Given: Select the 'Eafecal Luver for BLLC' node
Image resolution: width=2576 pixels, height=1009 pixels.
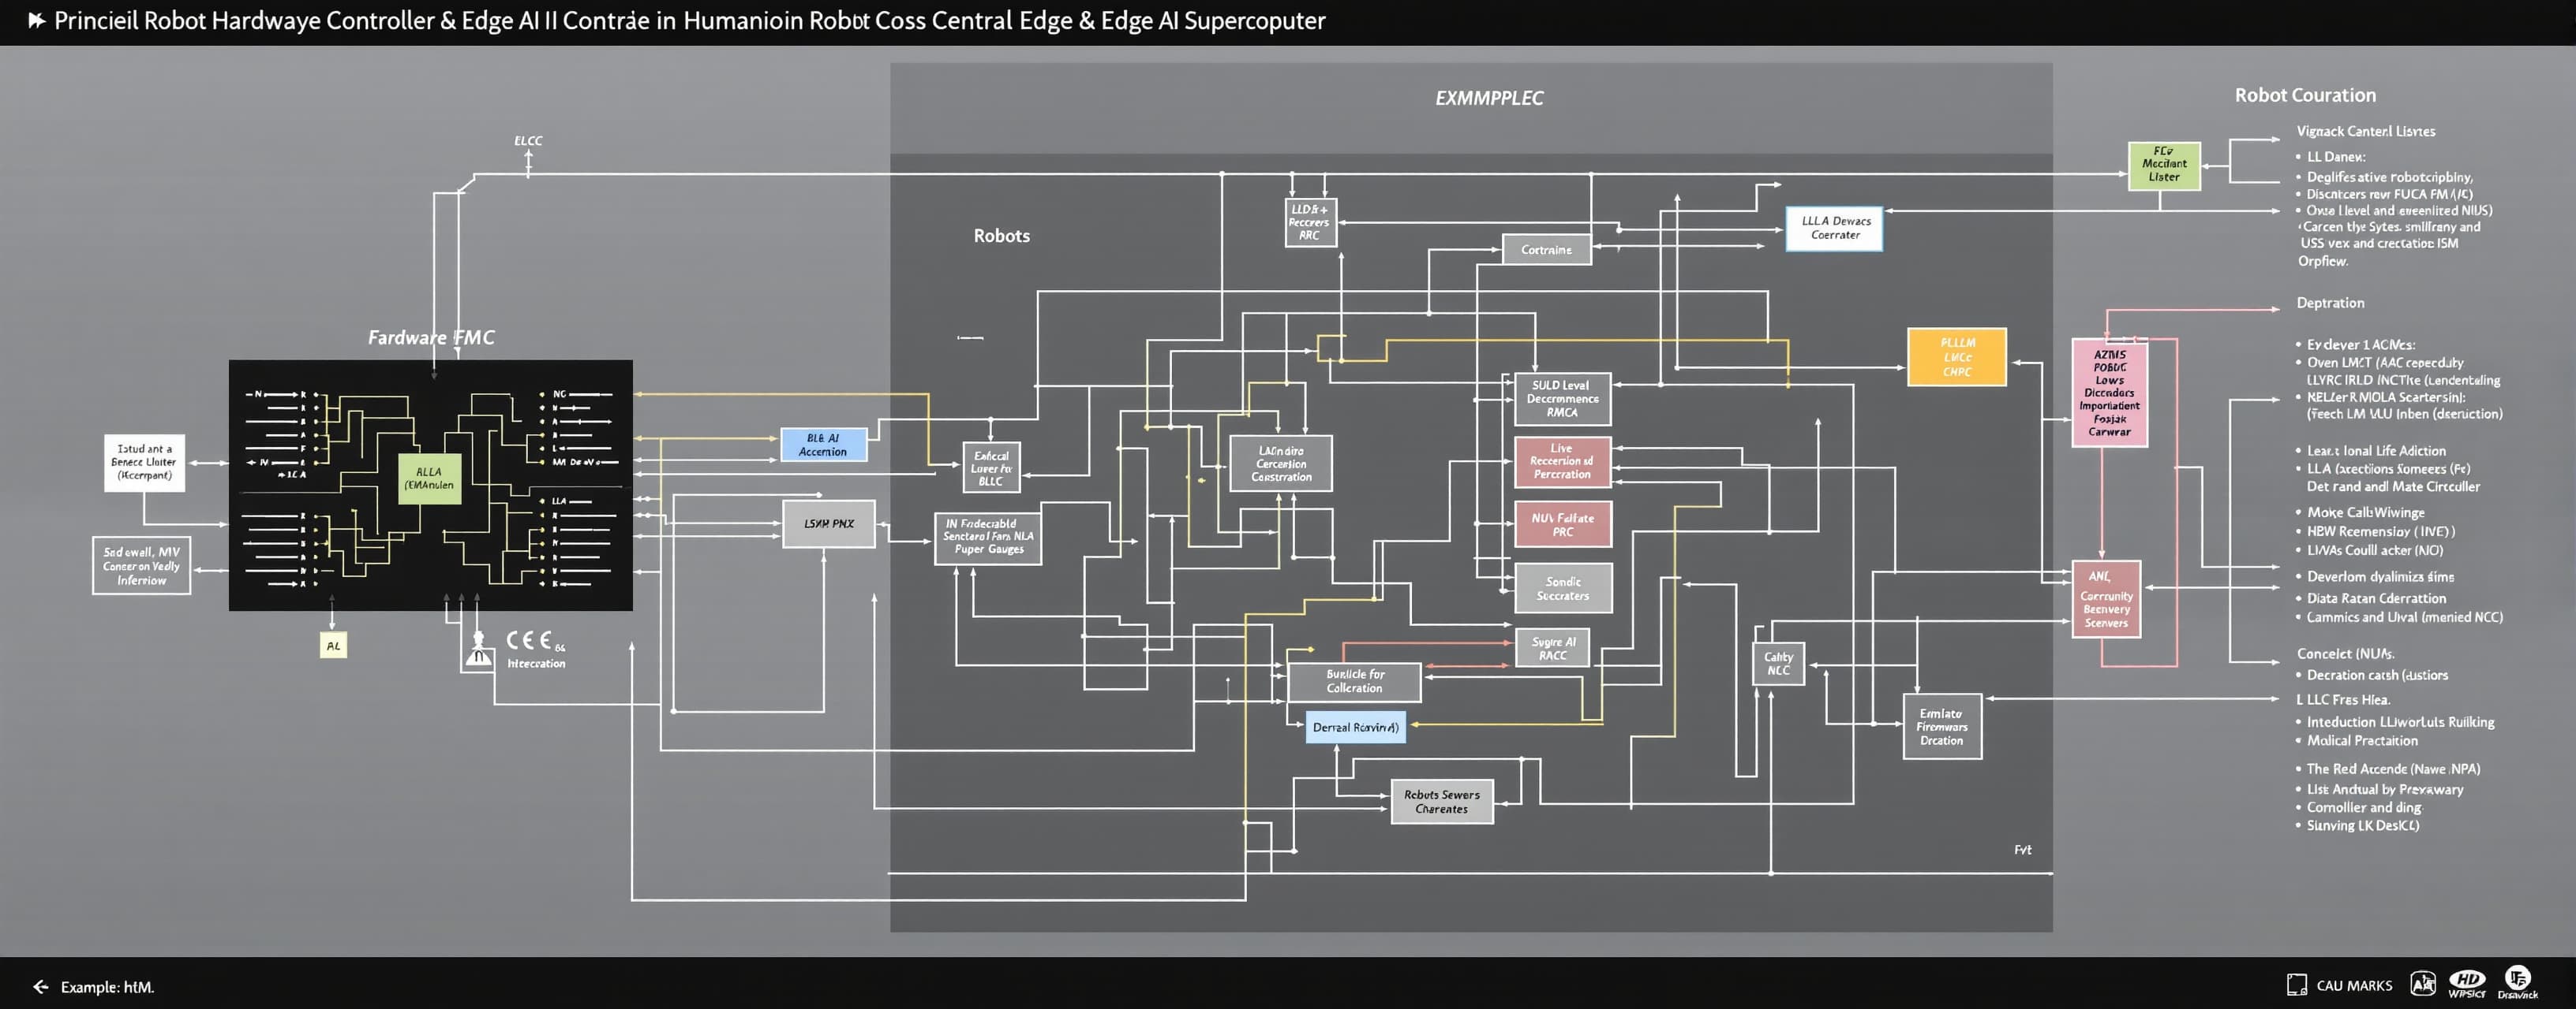Looking at the screenshot, I should coord(991,467).
